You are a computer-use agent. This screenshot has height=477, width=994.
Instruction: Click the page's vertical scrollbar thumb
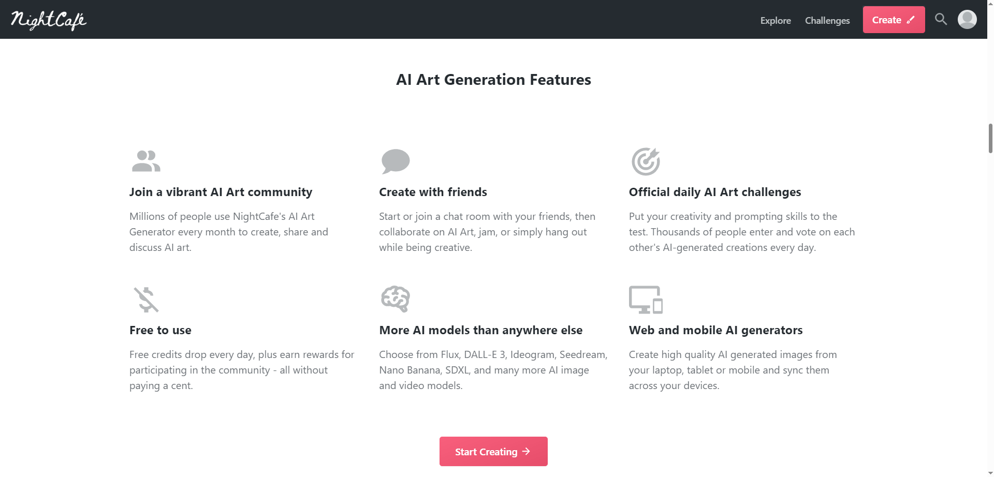[x=990, y=139]
